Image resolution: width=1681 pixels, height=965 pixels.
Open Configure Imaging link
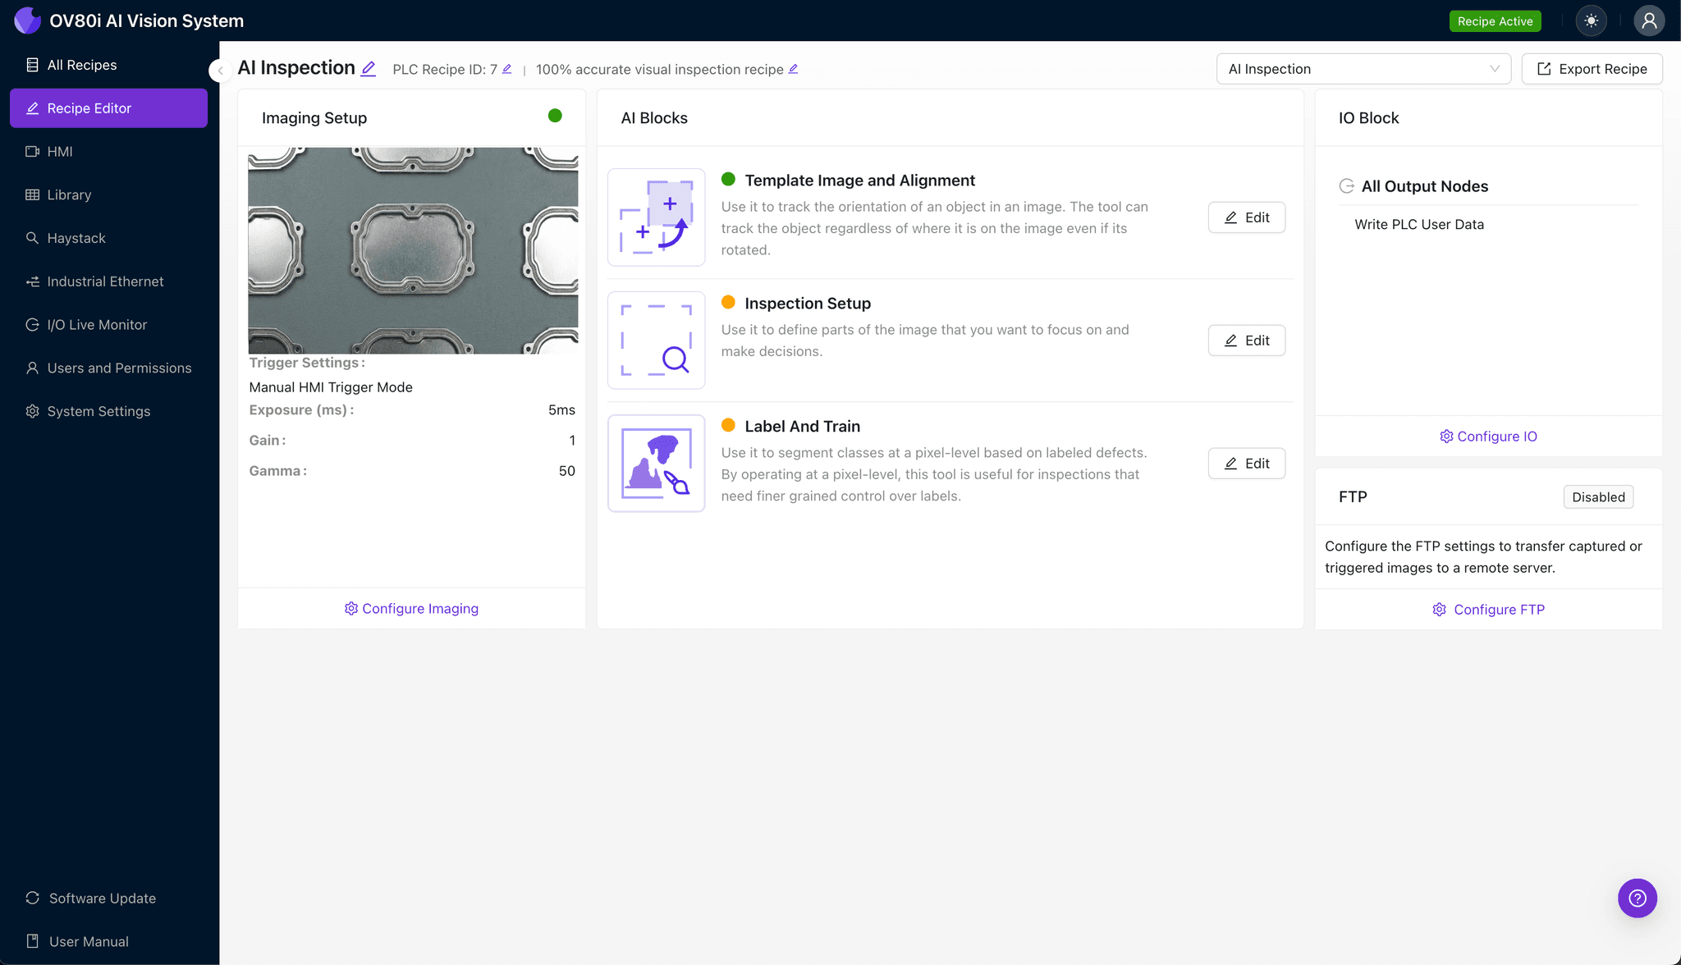point(411,608)
